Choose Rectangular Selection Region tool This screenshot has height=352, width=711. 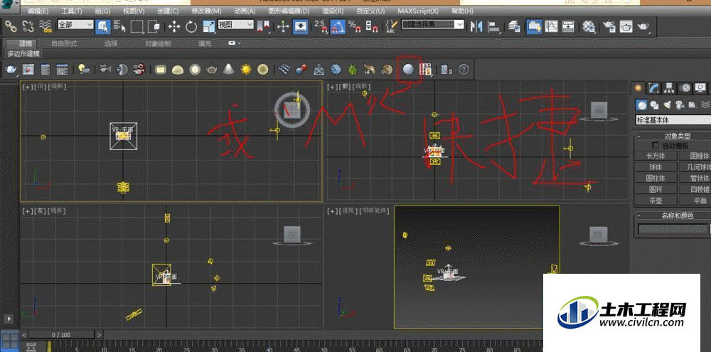click(137, 27)
